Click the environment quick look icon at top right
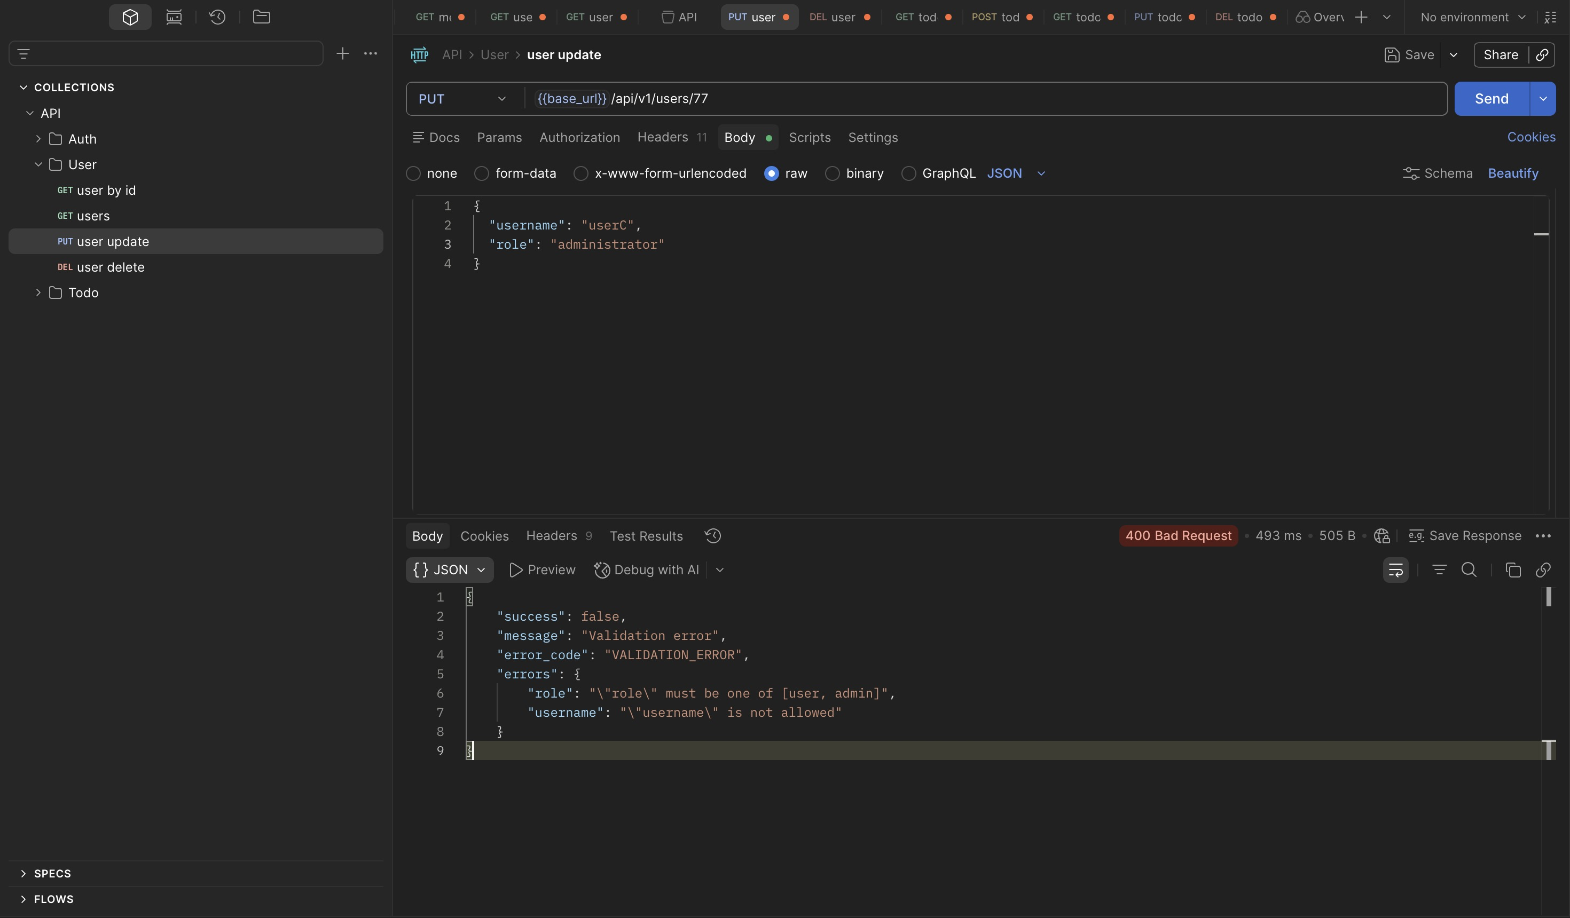The width and height of the screenshot is (1570, 918). click(1551, 17)
